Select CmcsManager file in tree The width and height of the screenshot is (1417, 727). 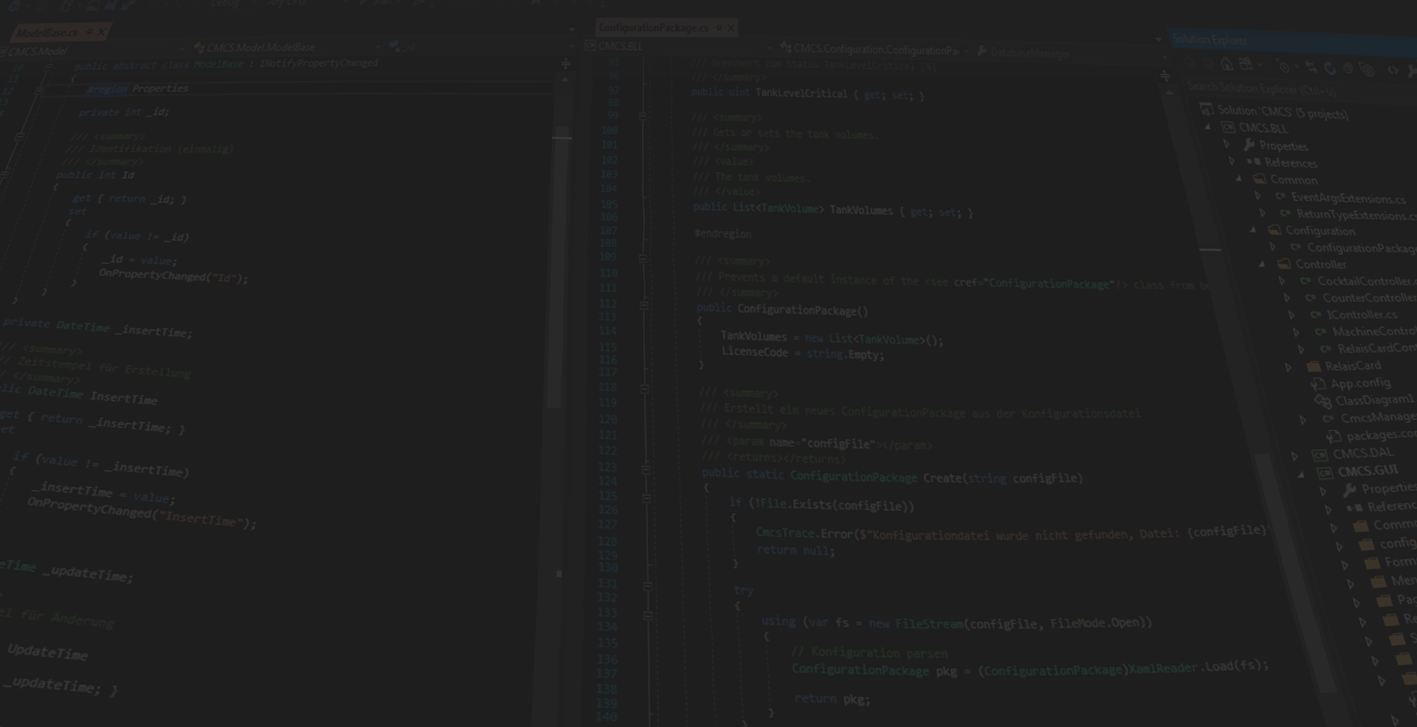(1378, 418)
